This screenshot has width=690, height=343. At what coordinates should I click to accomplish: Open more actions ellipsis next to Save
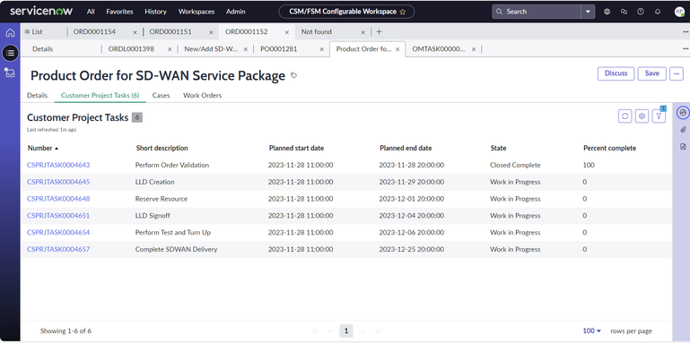tap(677, 73)
